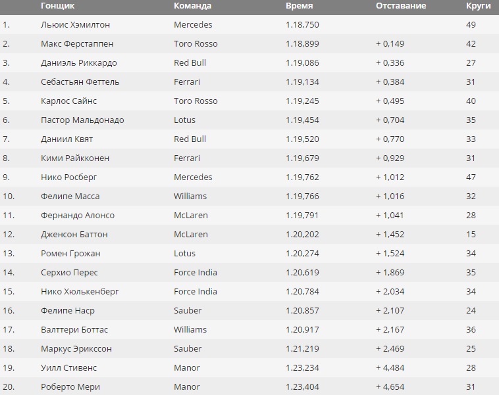Select driver Макс Ферстаппен
Image resolution: width=499 pixels, height=395 pixels.
[77, 44]
